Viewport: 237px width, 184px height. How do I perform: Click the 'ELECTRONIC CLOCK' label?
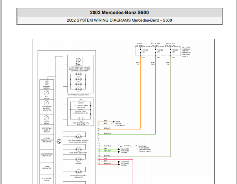[x=47, y=179]
